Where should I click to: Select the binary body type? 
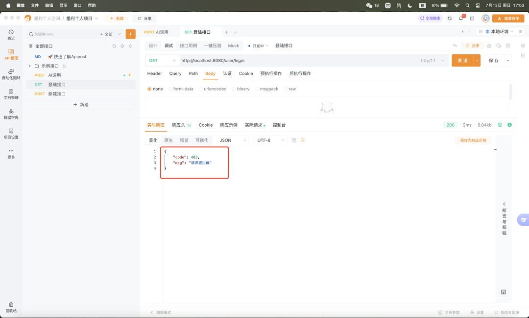240,89
